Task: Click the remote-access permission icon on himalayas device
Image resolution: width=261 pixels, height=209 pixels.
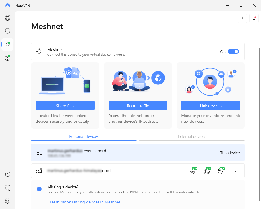Action: 221,171
